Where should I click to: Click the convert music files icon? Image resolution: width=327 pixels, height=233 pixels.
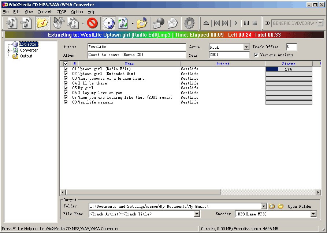tap(73, 23)
